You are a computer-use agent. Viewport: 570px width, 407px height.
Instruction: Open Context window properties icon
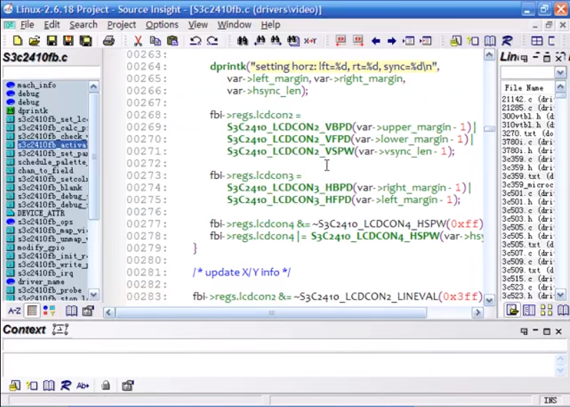click(x=128, y=385)
